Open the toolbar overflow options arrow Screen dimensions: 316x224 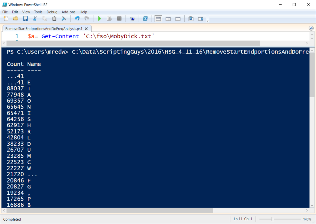[x=208, y=20]
